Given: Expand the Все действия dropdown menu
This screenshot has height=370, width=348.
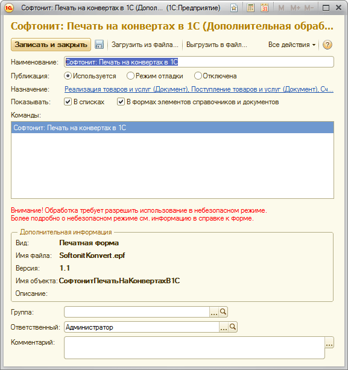Looking at the screenshot, I should [292, 45].
